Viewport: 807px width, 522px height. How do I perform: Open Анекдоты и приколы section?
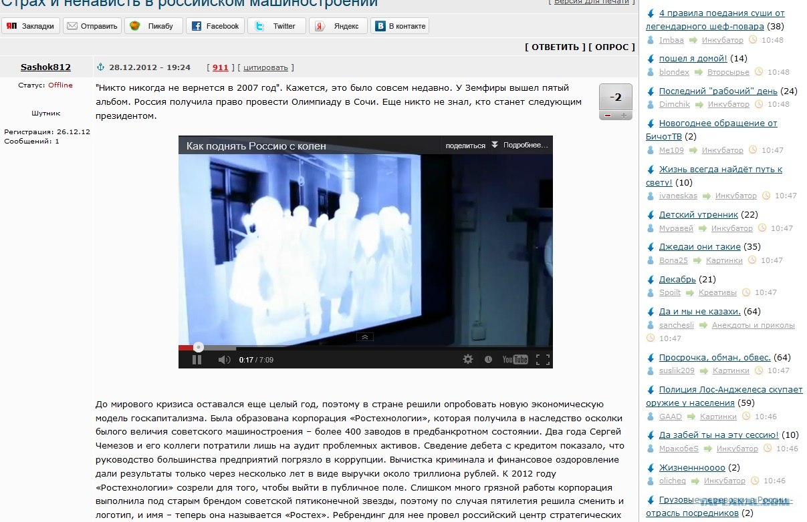click(754, 325)
